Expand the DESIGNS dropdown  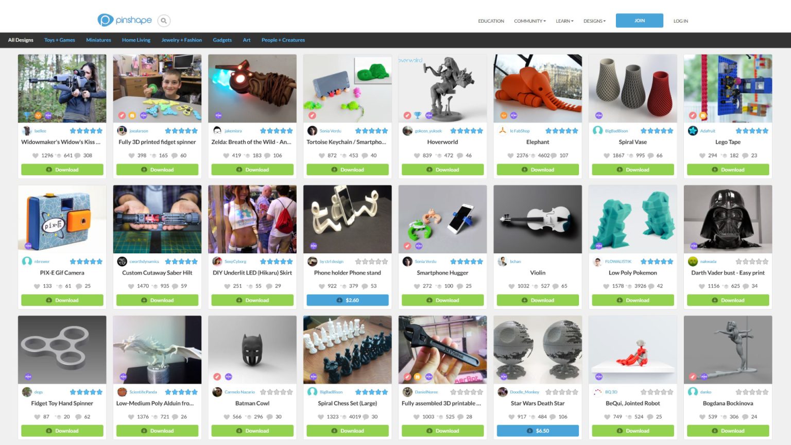(594, 21)
